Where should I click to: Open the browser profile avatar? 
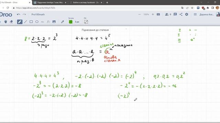pos(218,8)
